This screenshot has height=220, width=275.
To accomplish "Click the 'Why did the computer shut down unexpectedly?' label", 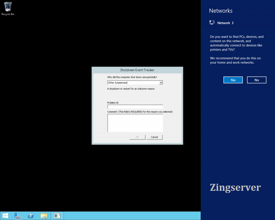I will point(132,77).
